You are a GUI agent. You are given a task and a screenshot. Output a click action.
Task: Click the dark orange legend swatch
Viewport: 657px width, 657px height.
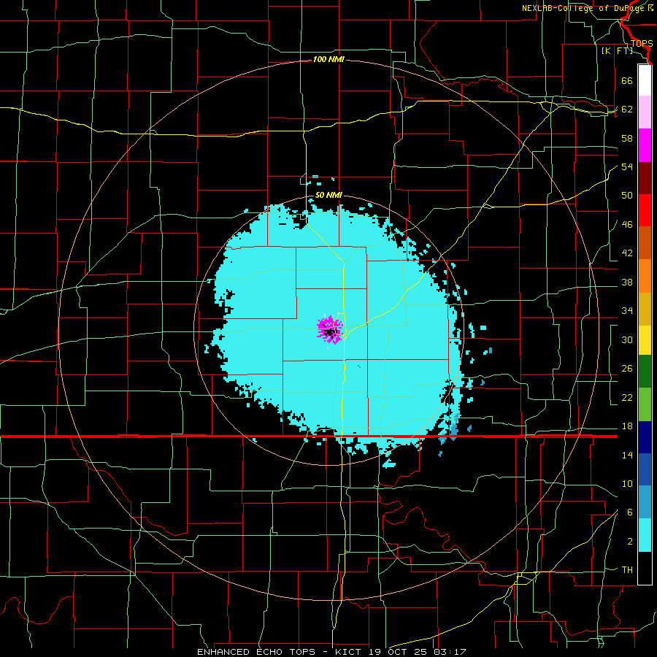tap(645, 242)
